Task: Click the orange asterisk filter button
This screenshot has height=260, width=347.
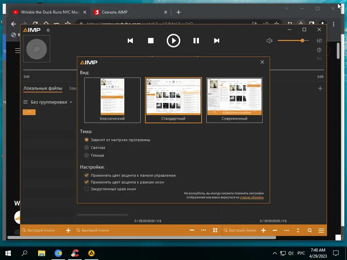Action: point(29,112)
